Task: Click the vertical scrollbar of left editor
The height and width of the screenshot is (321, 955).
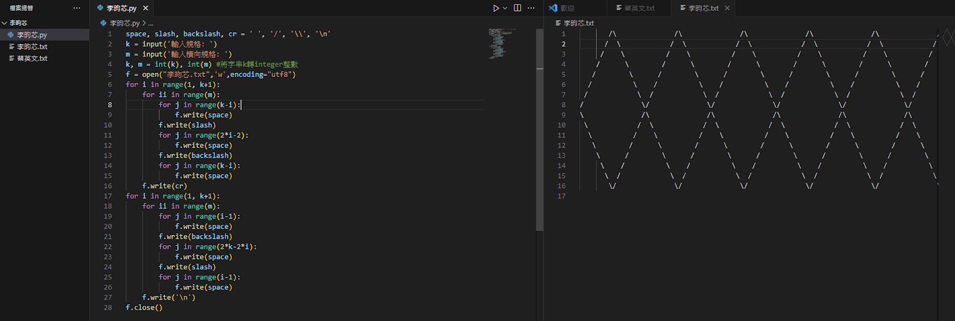Action: [540, 129]
